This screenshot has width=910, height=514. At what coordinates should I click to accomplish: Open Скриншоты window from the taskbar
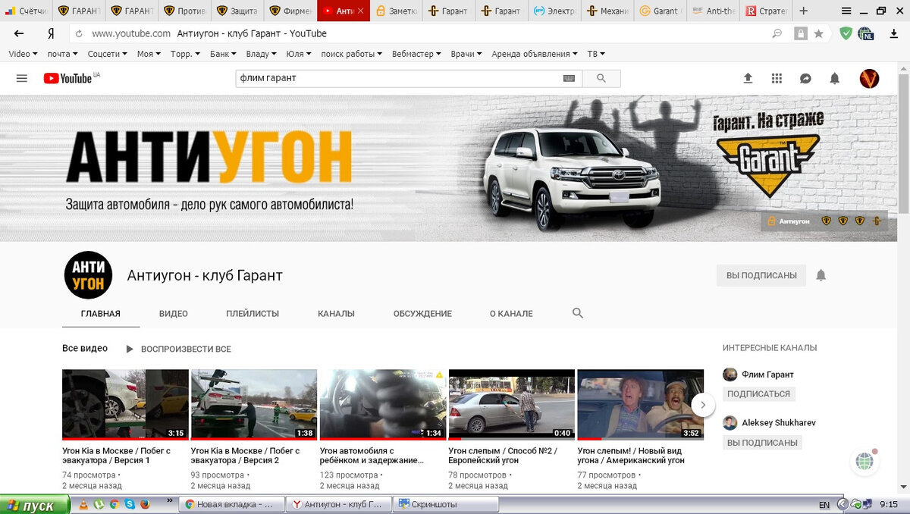coord(447,504)
